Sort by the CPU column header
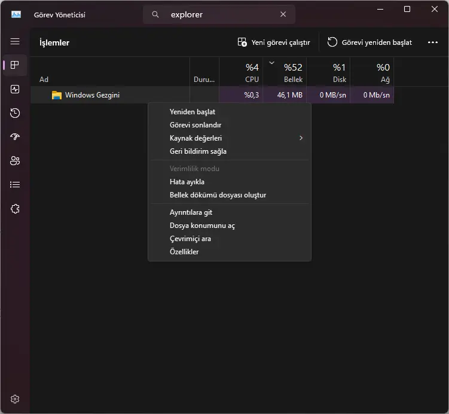 click(x=241, y=72)
